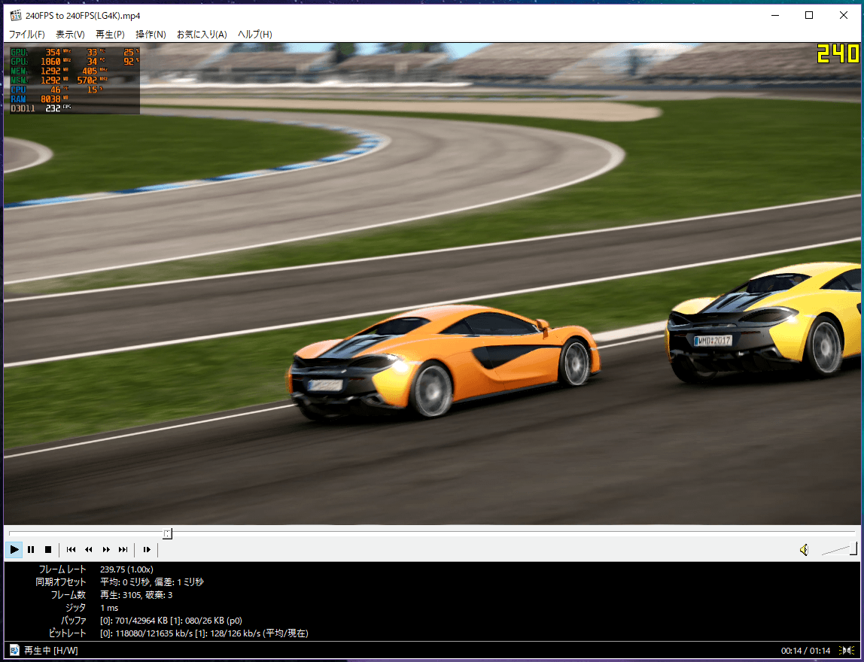Image resolution: width=864 pixels, height=662 pixels.
Task: Click the volume slider
Action: (x=839, y=548)
